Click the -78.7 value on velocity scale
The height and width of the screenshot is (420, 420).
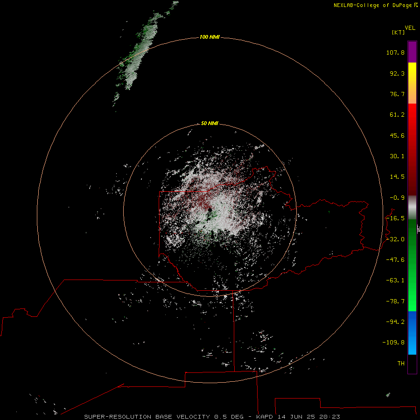[395, 301]
